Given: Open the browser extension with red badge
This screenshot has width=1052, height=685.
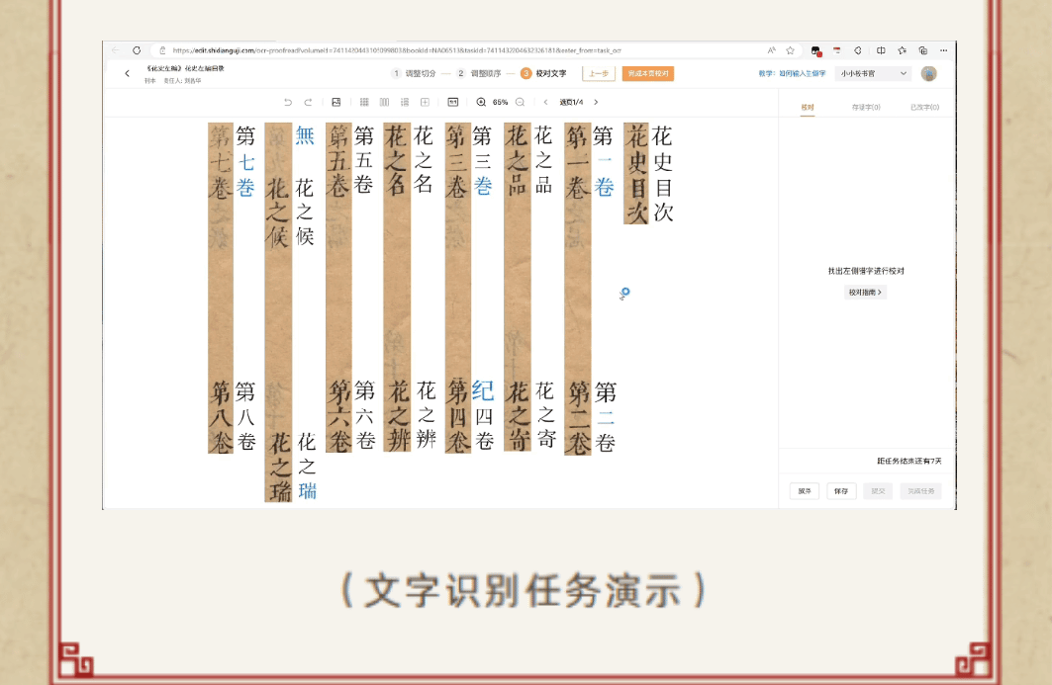Looking at the screenshot, I should (x=815, y=50).
